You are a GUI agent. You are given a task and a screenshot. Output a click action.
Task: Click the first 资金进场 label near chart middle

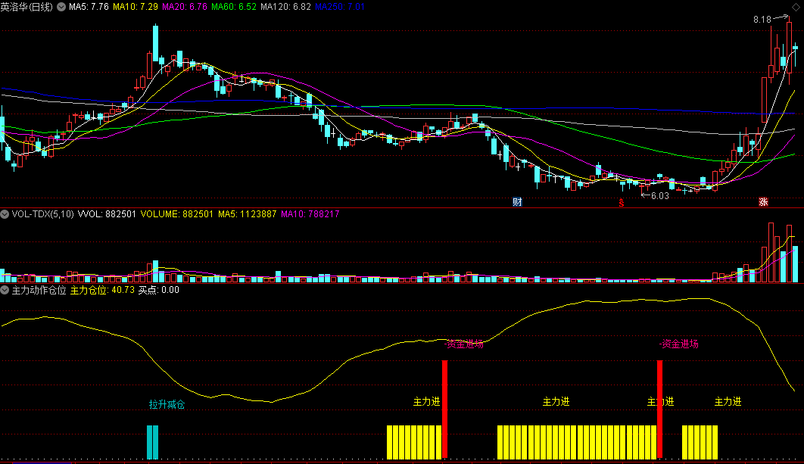tap(465, 344)
